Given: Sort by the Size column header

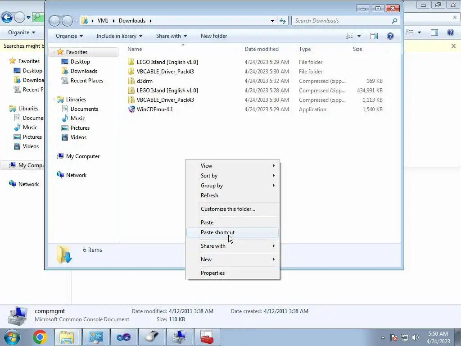Looking at the screenshot, I should (x=368, y=49).
